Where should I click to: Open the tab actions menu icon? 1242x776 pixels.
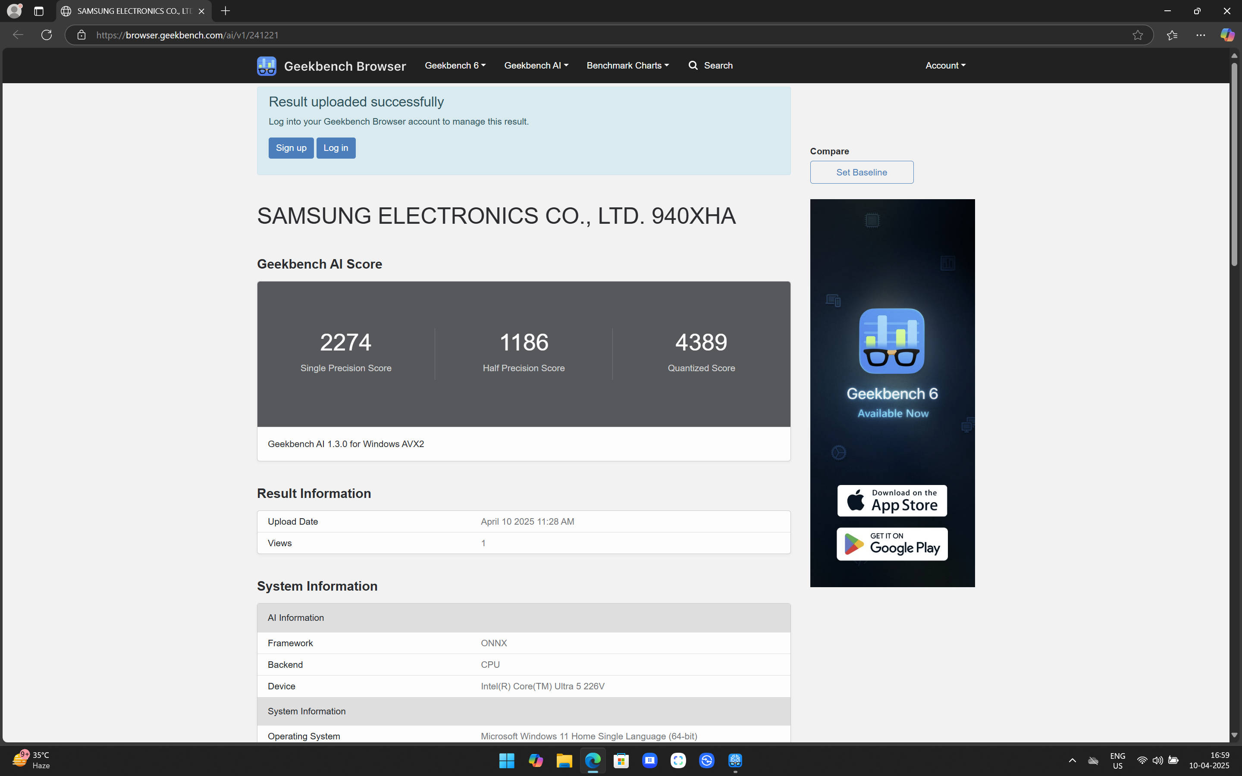[x=38, y=11]
